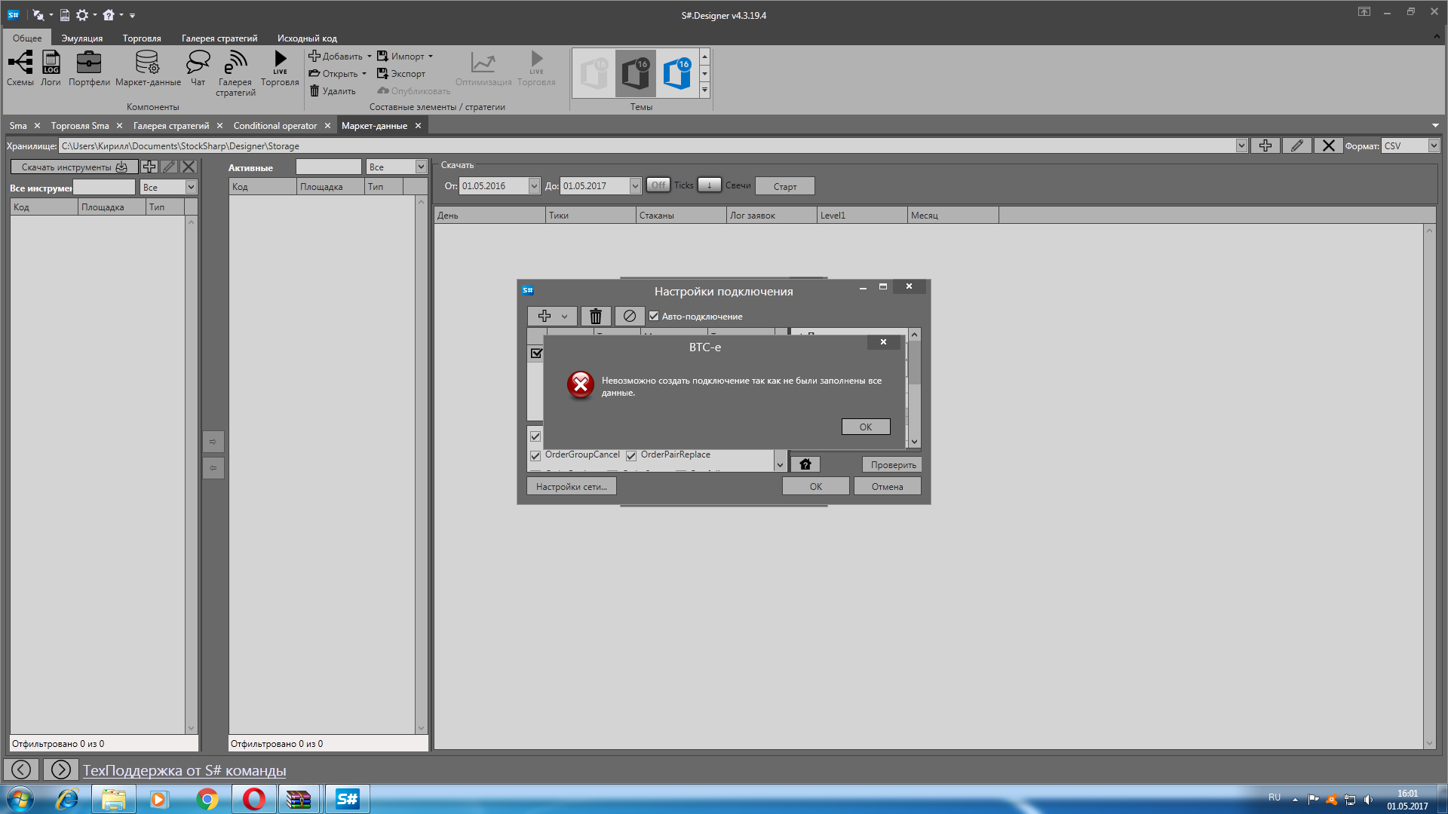The width and height of the screenshot is (1448, 814).
Task: Expand the Импорт dropdown arrow
Action: pos(431,57)
